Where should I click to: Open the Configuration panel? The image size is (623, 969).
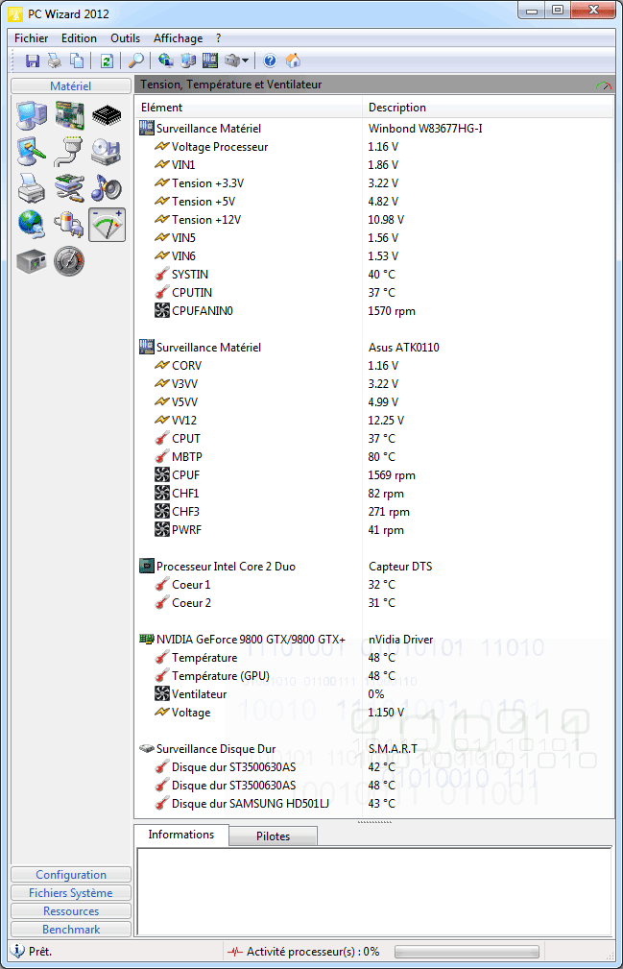pyautogui.click(x=71, y=875)
